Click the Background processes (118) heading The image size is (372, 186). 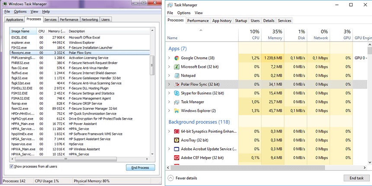click(x=199, y=122)
